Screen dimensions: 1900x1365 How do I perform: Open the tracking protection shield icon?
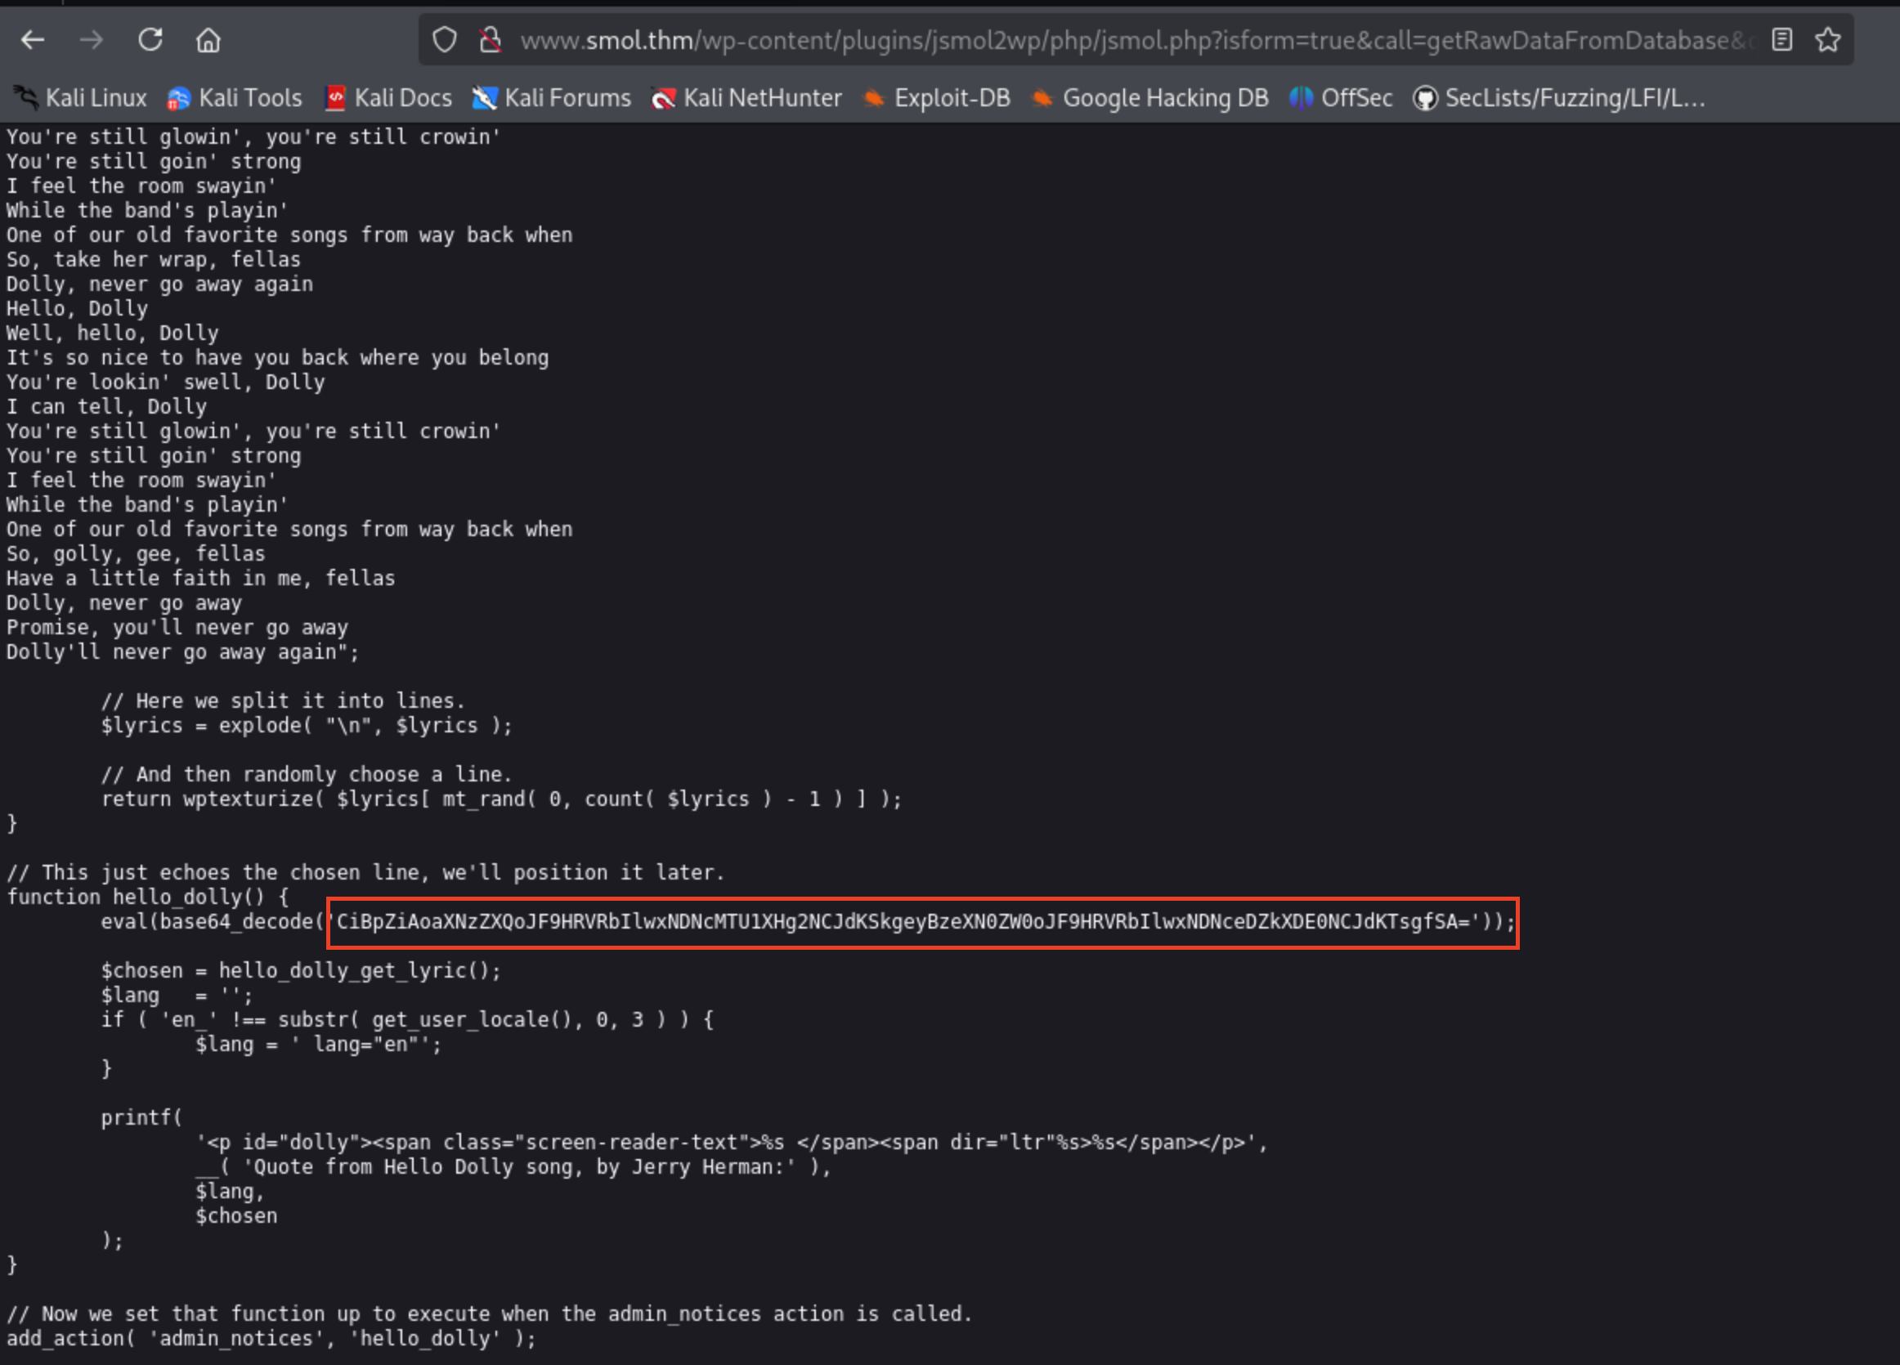click(x=445, y=39)
